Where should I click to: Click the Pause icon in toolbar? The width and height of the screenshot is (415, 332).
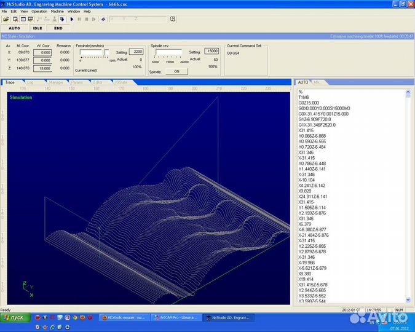(x=79, y=19)
